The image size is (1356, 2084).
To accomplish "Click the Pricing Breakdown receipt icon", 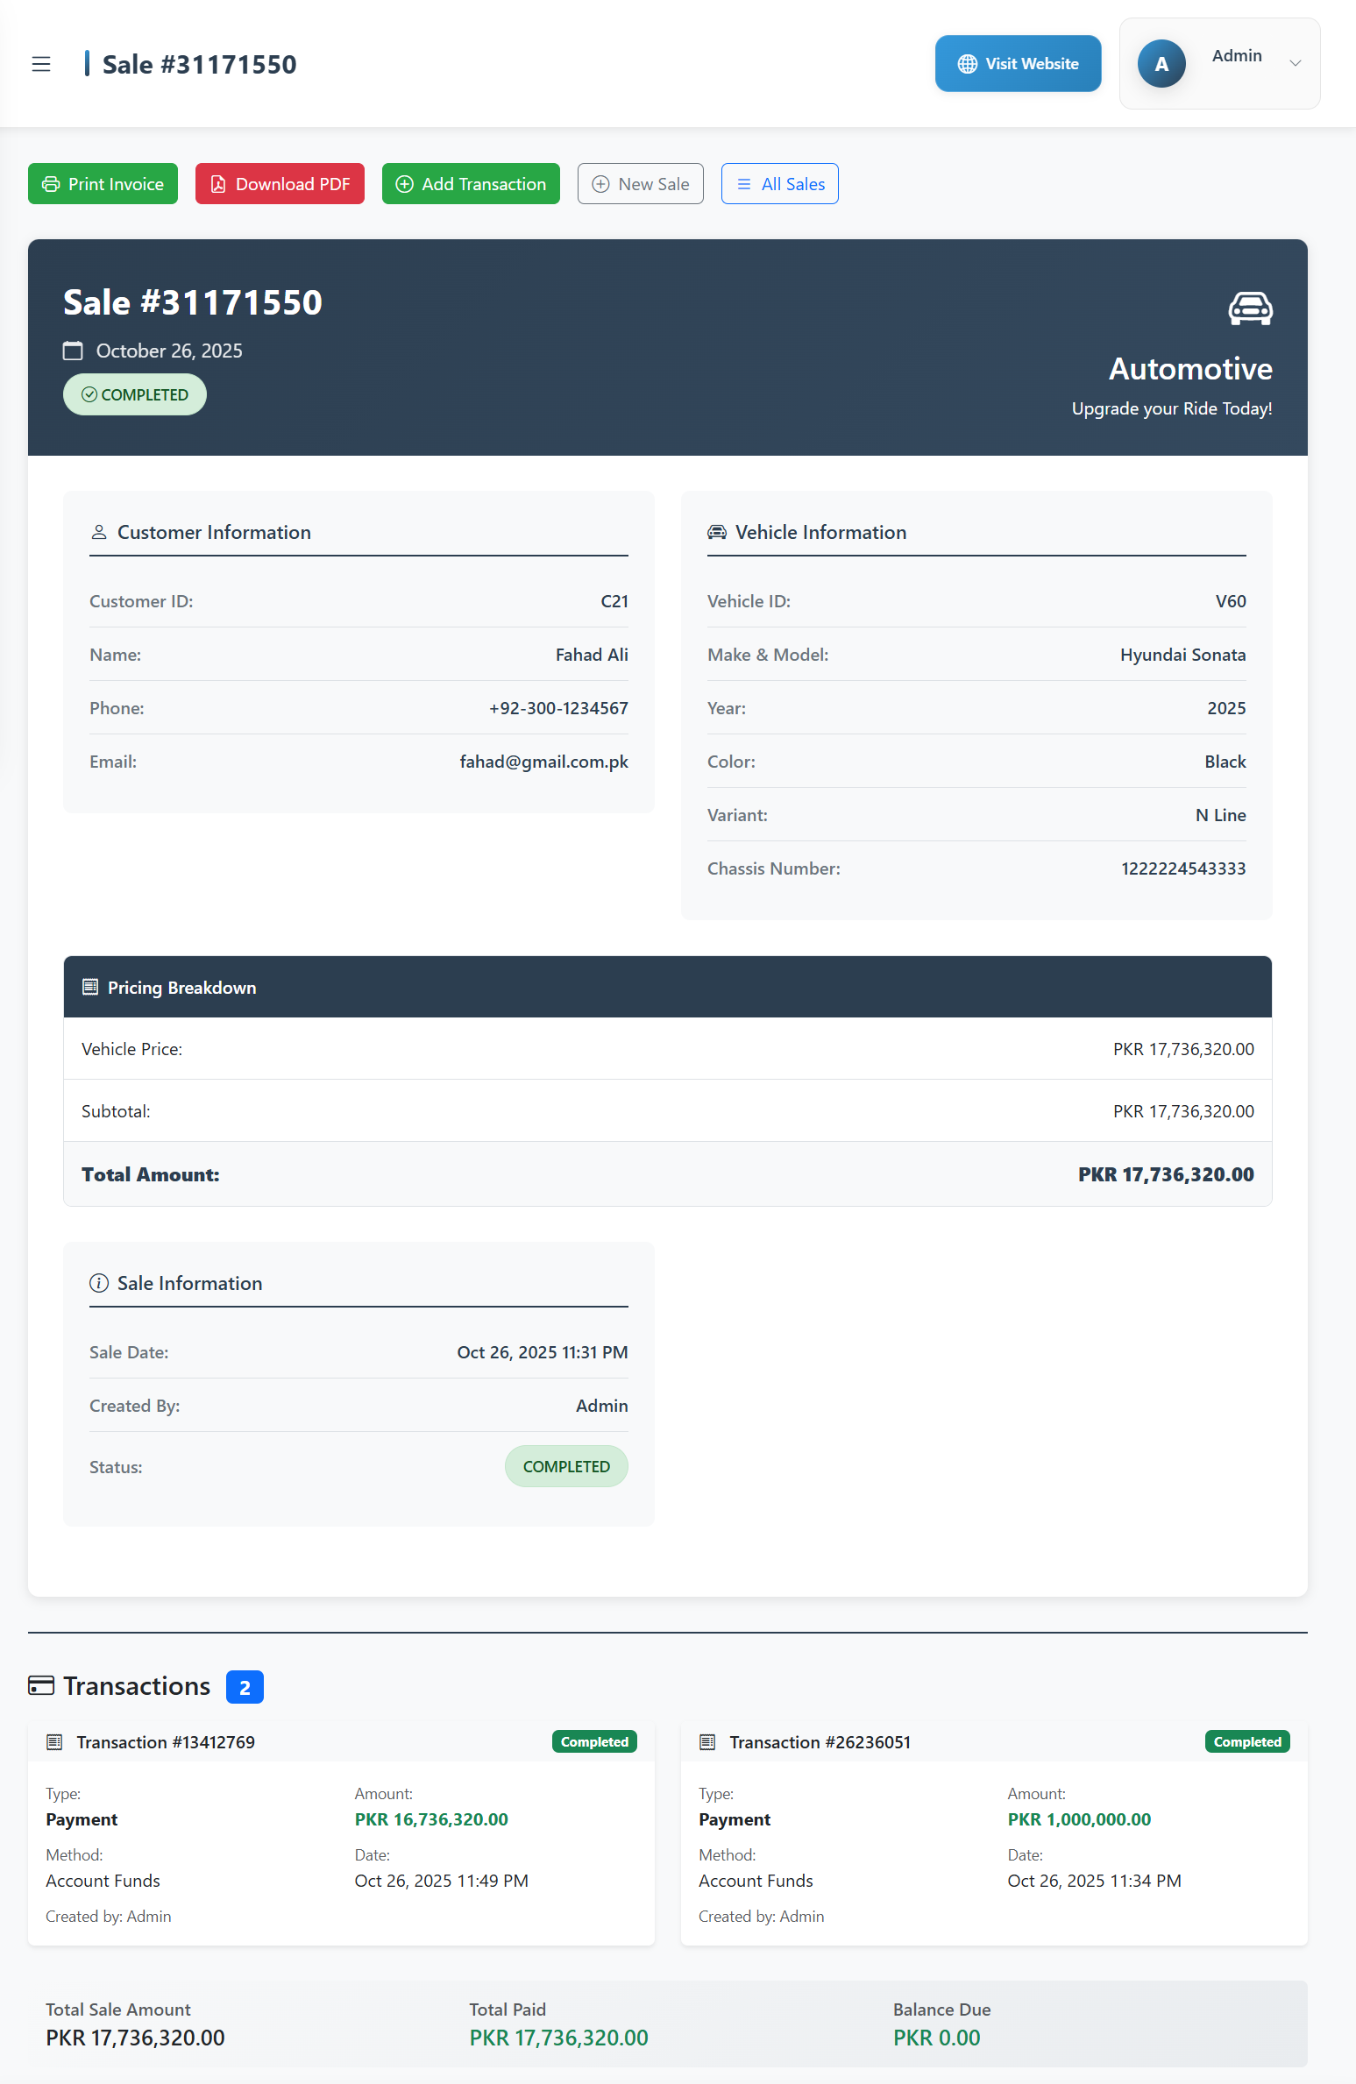I will (89, 988).
